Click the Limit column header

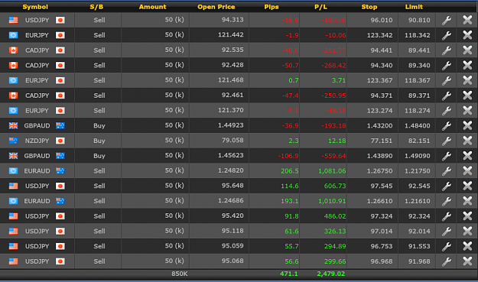coord(414,7)
